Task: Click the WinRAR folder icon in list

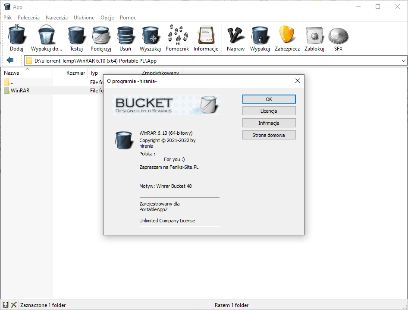Action: tap(7, 90)
